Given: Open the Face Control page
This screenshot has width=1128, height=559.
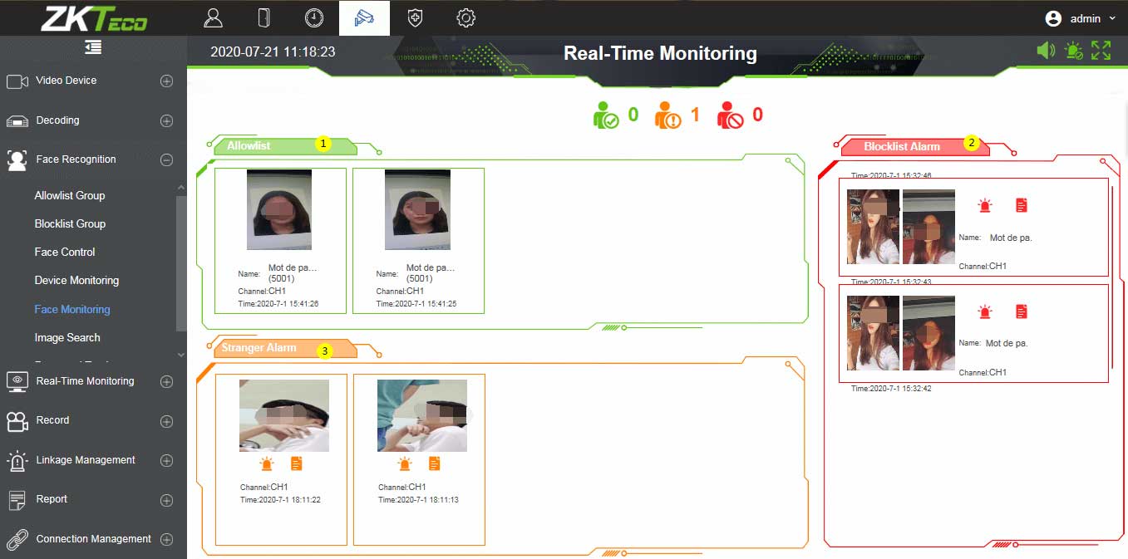Looking at the screenshot, I should tap(65, 253).
